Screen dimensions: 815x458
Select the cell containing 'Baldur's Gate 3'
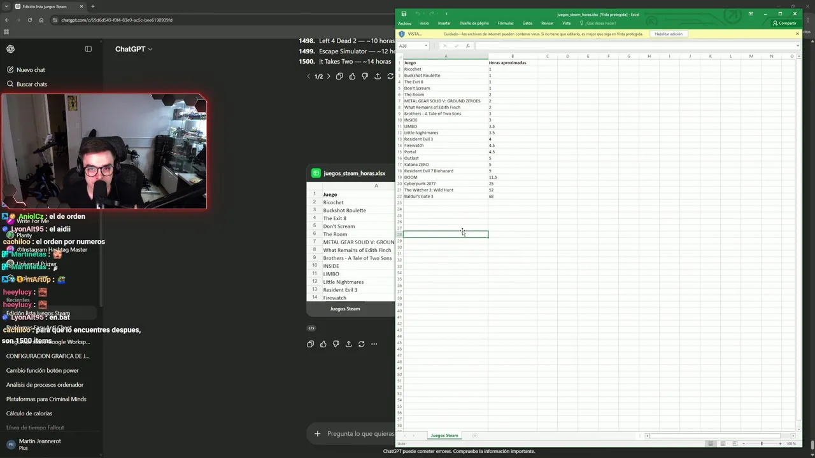[x=446, y=197]
